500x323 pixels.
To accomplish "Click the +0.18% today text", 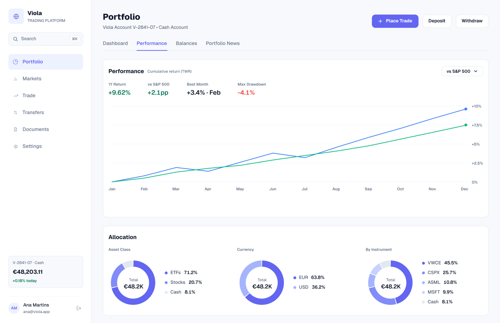I will click(x=25, y=281).
